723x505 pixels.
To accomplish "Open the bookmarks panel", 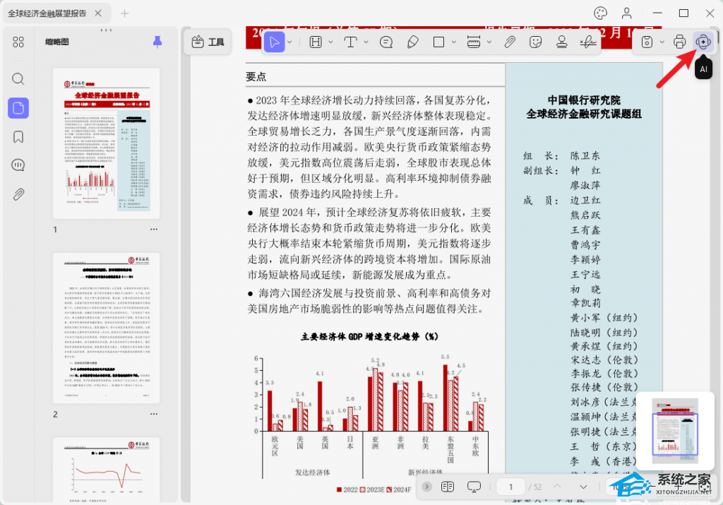I will 18,137.
